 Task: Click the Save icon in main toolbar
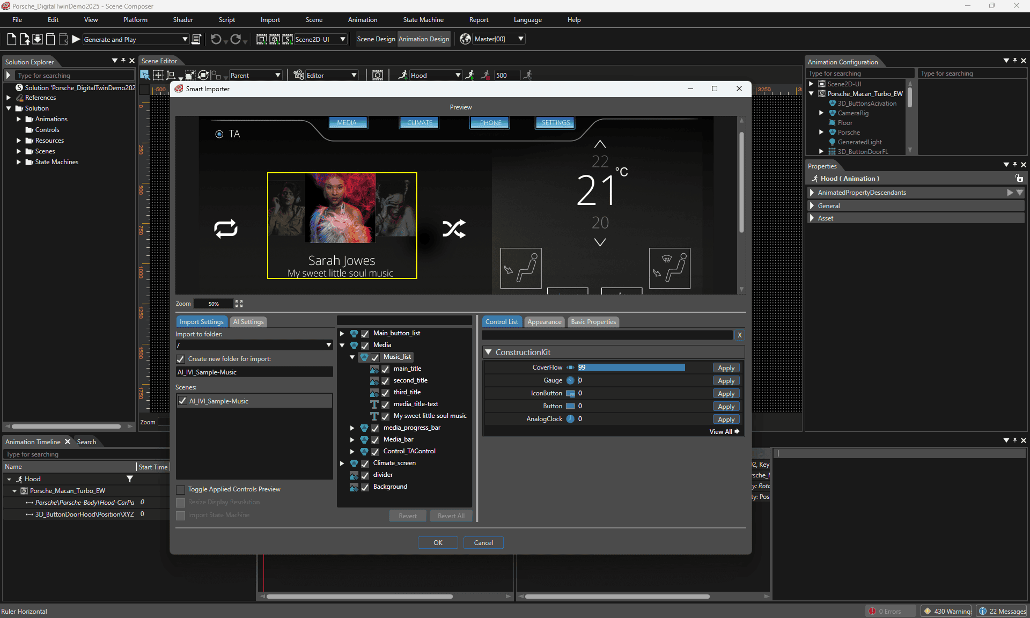[38, 39]
